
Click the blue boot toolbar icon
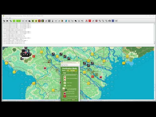(x=66, y=21)
